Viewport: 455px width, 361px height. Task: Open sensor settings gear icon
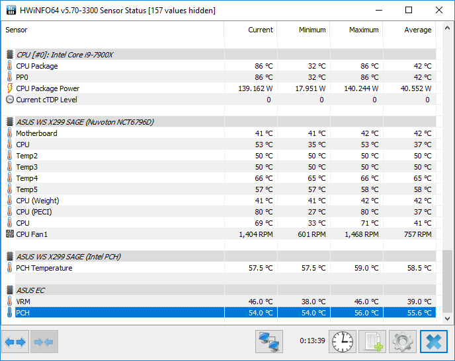(403, 342)
